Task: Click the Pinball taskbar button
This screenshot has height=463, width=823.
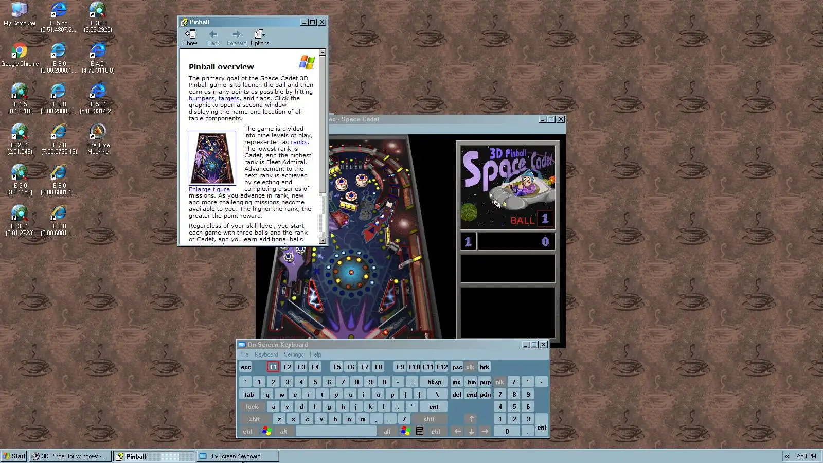Action: point(154,456)
